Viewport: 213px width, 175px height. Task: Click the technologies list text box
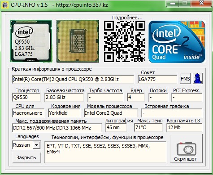105,152
